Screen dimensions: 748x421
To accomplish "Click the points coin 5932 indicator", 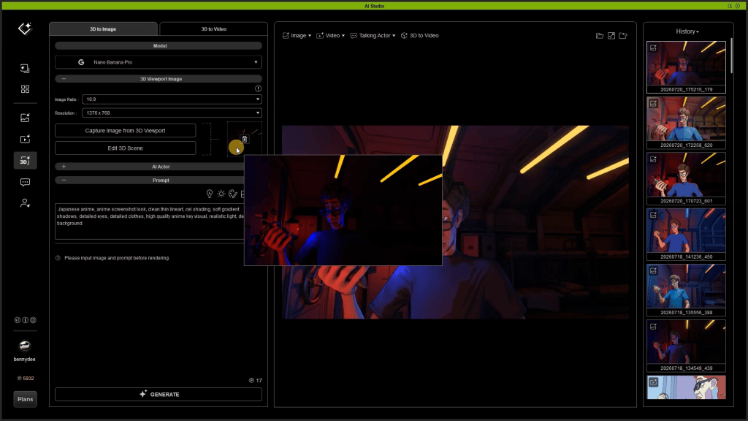I will tap(26, 378).
